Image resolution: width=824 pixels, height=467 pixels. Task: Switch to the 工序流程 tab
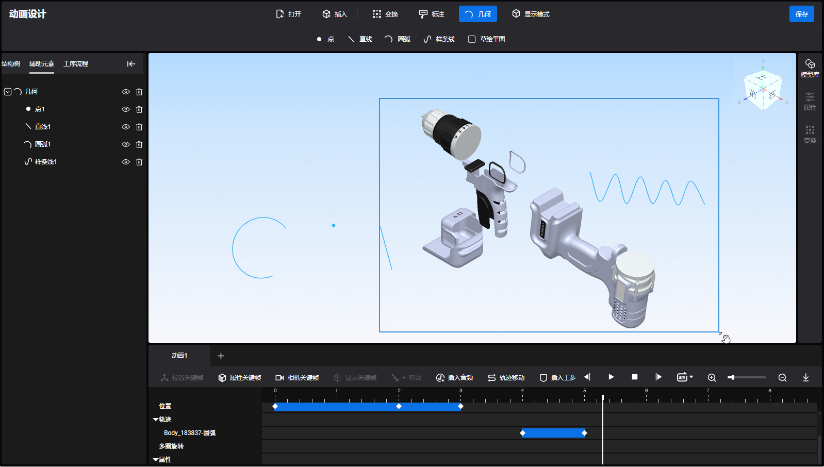pos(76,64)
